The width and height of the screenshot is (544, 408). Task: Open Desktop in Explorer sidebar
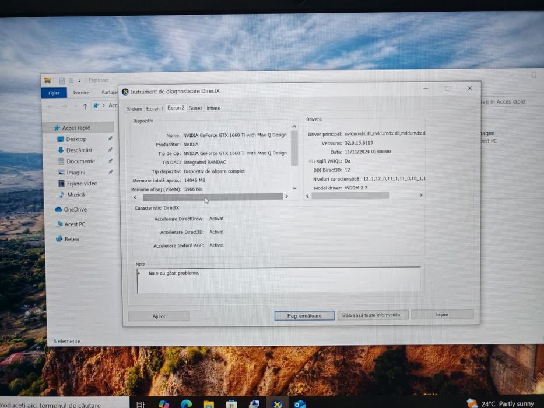[76, 139]
